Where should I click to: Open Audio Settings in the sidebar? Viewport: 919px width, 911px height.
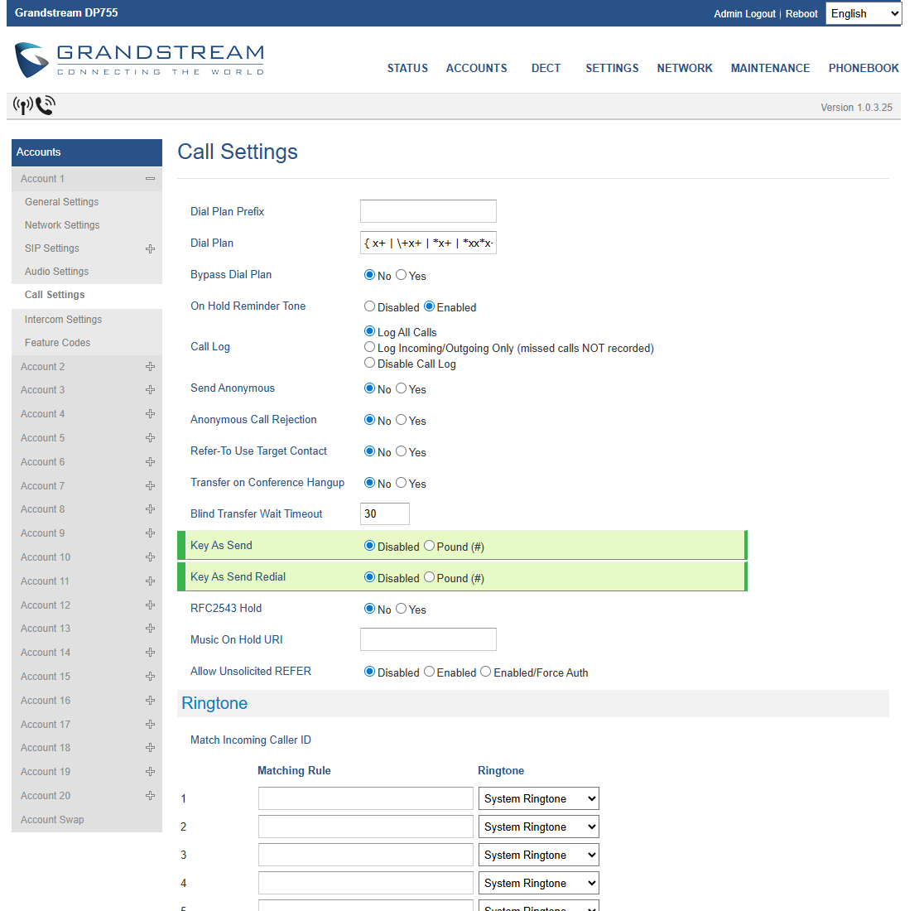pos(57,272)
